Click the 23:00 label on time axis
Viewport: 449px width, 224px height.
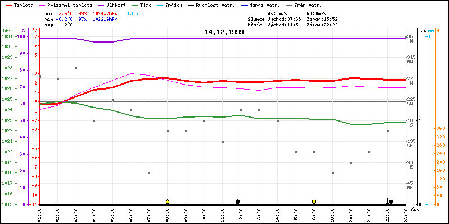pyautogui.click(x=406, y=214)
